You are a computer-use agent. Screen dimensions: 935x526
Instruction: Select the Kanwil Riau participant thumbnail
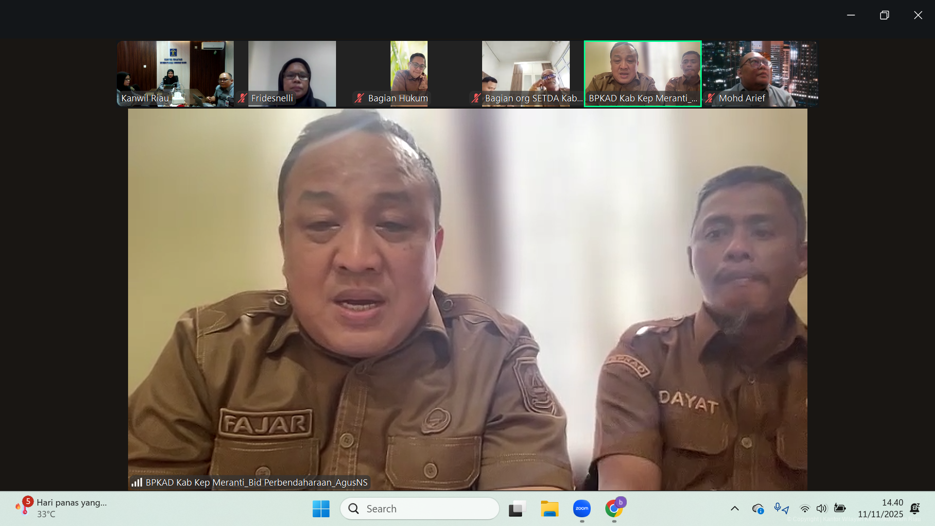click(175, 74)
